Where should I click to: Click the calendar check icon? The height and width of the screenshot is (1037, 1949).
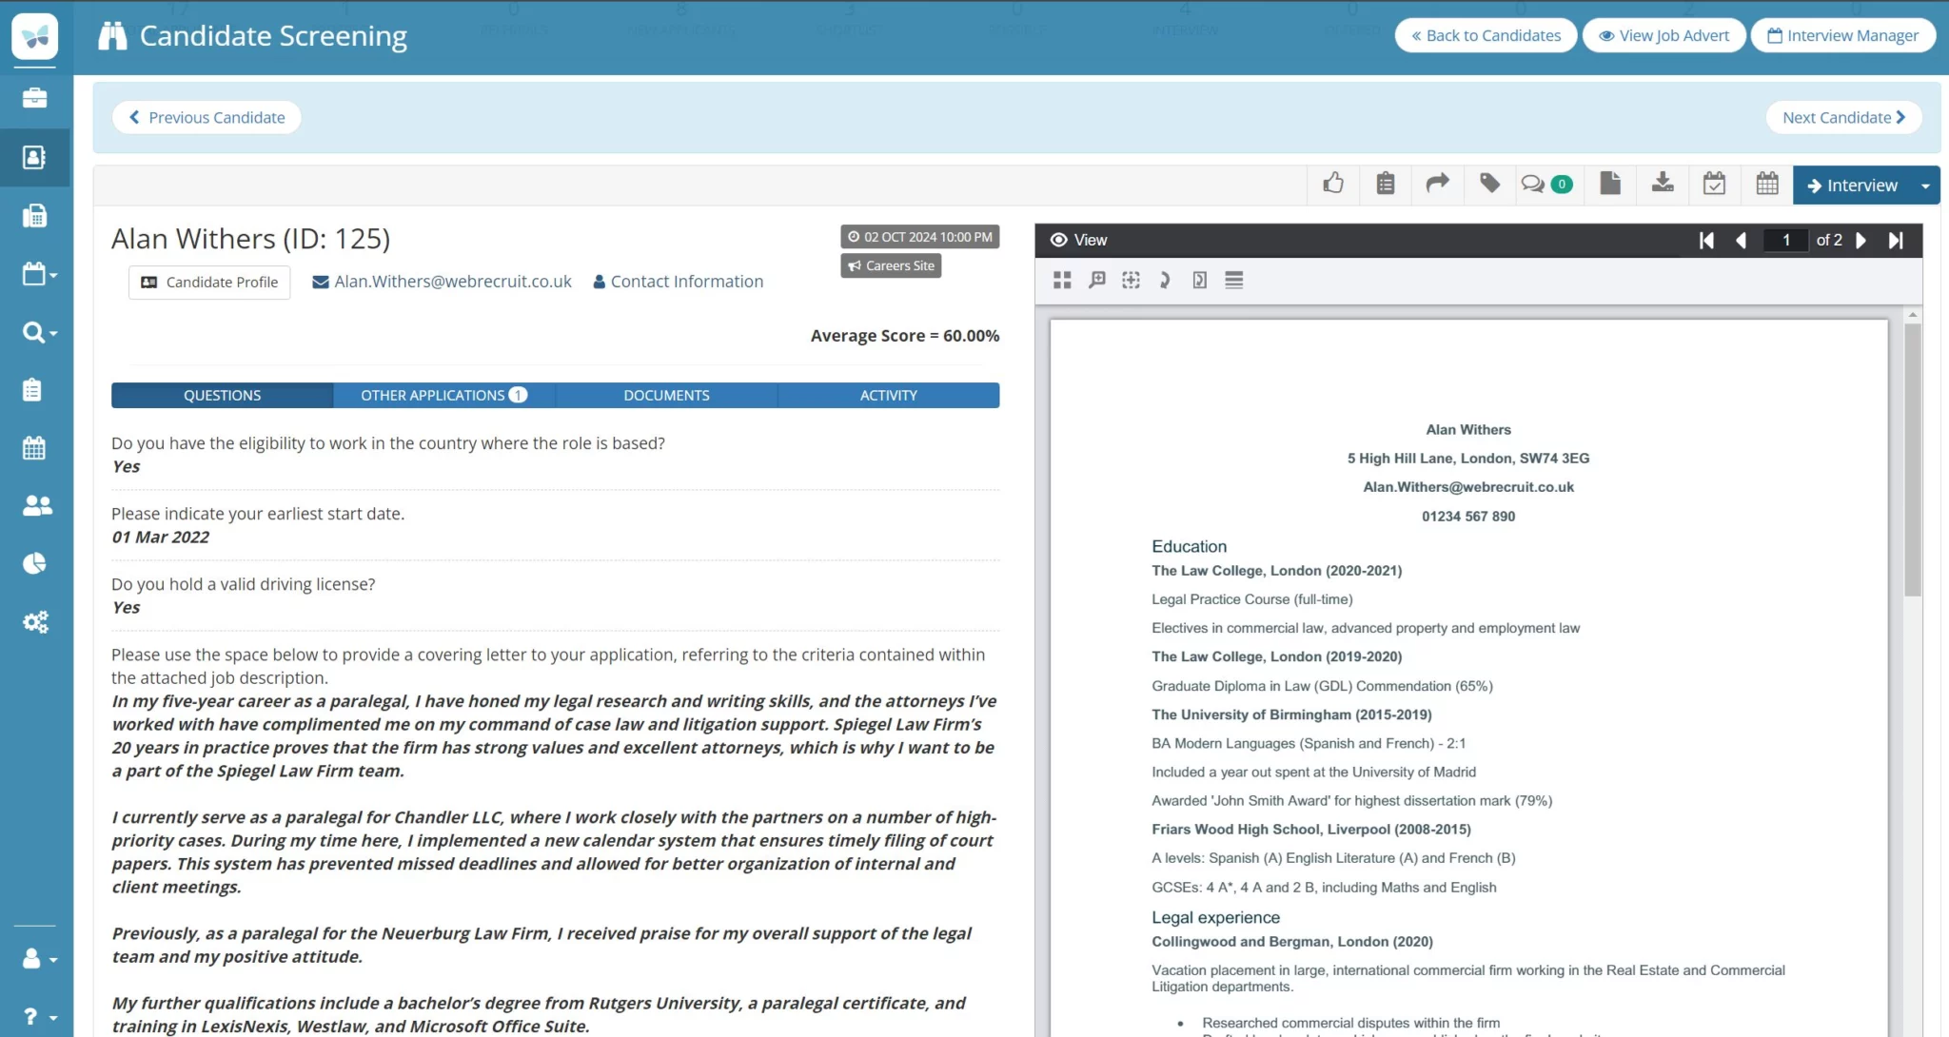[x=1714, y=184]
